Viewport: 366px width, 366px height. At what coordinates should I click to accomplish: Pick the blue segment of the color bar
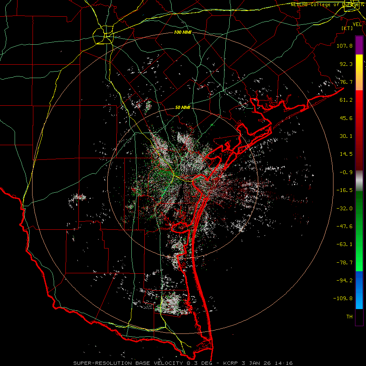coord(359,290)
